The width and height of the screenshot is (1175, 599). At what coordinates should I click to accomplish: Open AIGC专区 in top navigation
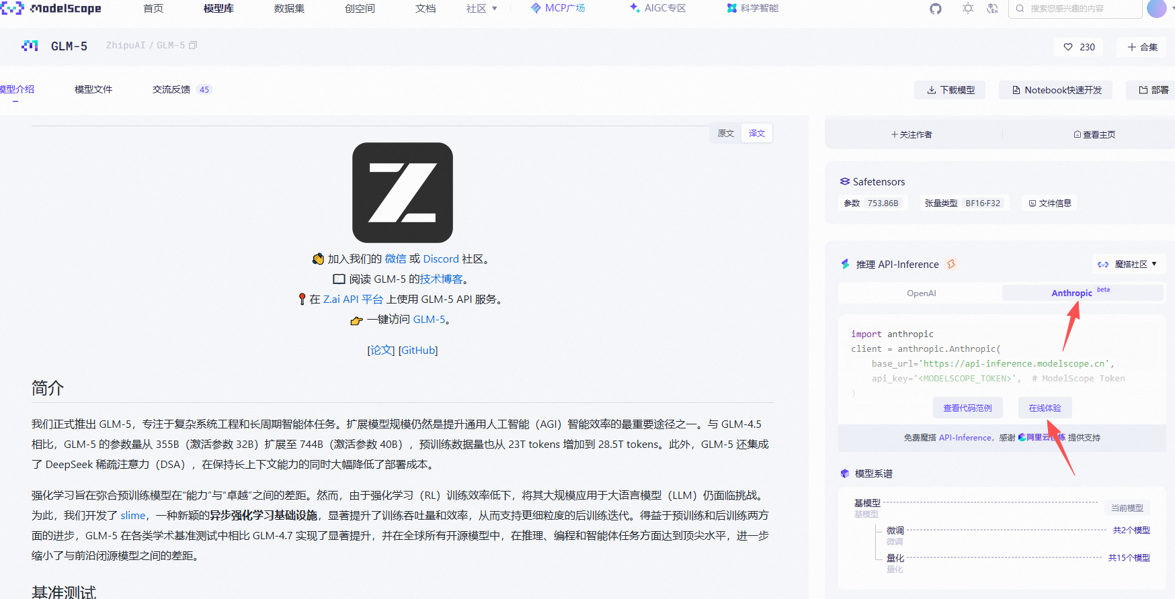658,8
